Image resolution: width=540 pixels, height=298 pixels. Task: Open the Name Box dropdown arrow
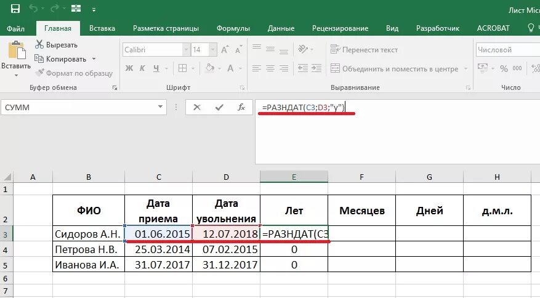(x=160, y=107)
